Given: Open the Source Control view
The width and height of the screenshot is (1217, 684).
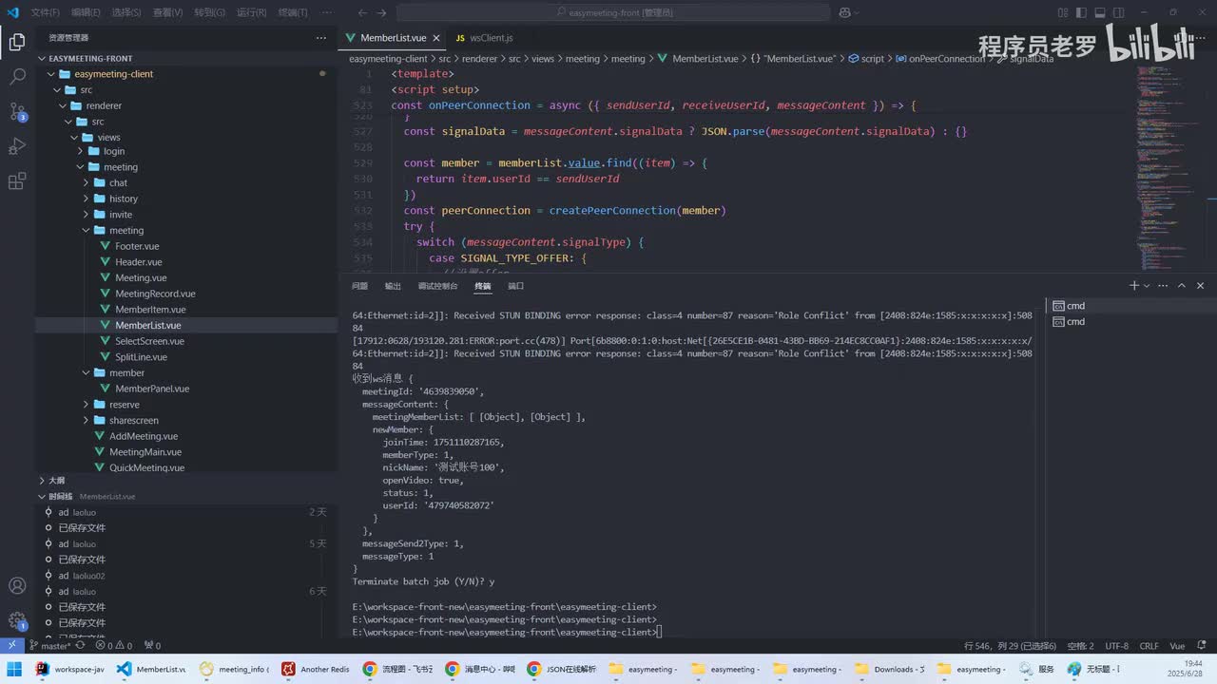Looking at the screenshot, I should [17, 111].
